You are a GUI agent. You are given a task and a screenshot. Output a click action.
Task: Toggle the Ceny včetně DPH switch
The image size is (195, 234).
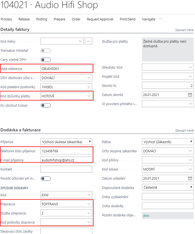46,60
